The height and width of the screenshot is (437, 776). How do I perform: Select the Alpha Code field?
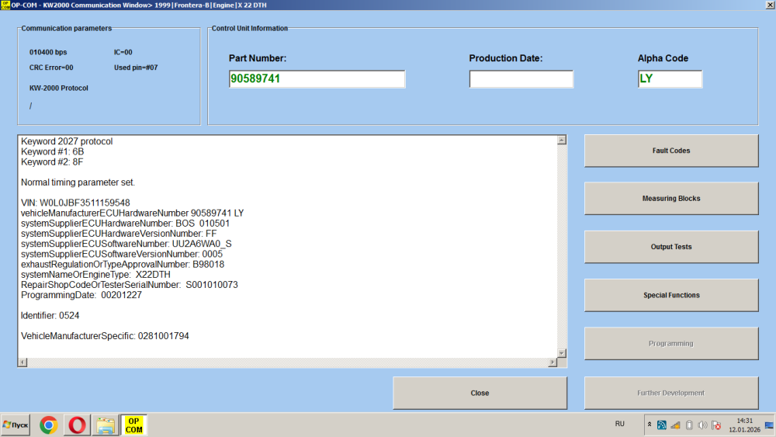[x=669, y=79]
